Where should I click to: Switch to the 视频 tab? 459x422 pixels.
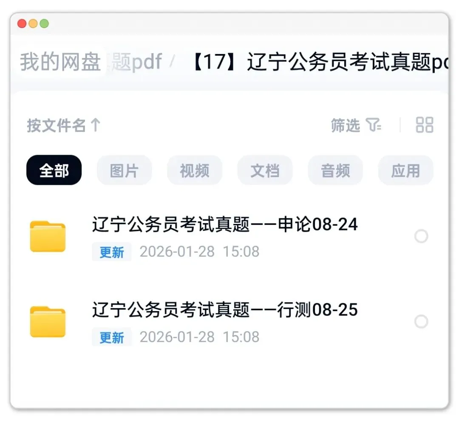(x=195, y=170)
